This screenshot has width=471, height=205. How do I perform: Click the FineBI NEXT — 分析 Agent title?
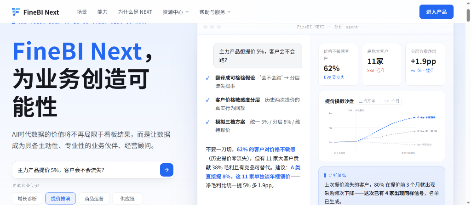[x=327, y=27]
